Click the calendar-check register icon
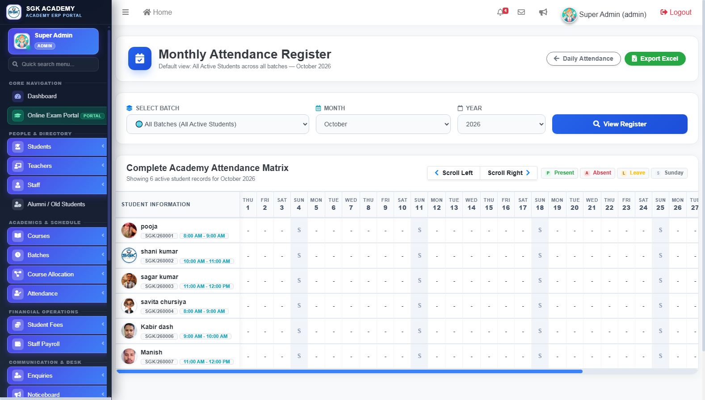This screenshot has height=400, width=705. point(140,58)
